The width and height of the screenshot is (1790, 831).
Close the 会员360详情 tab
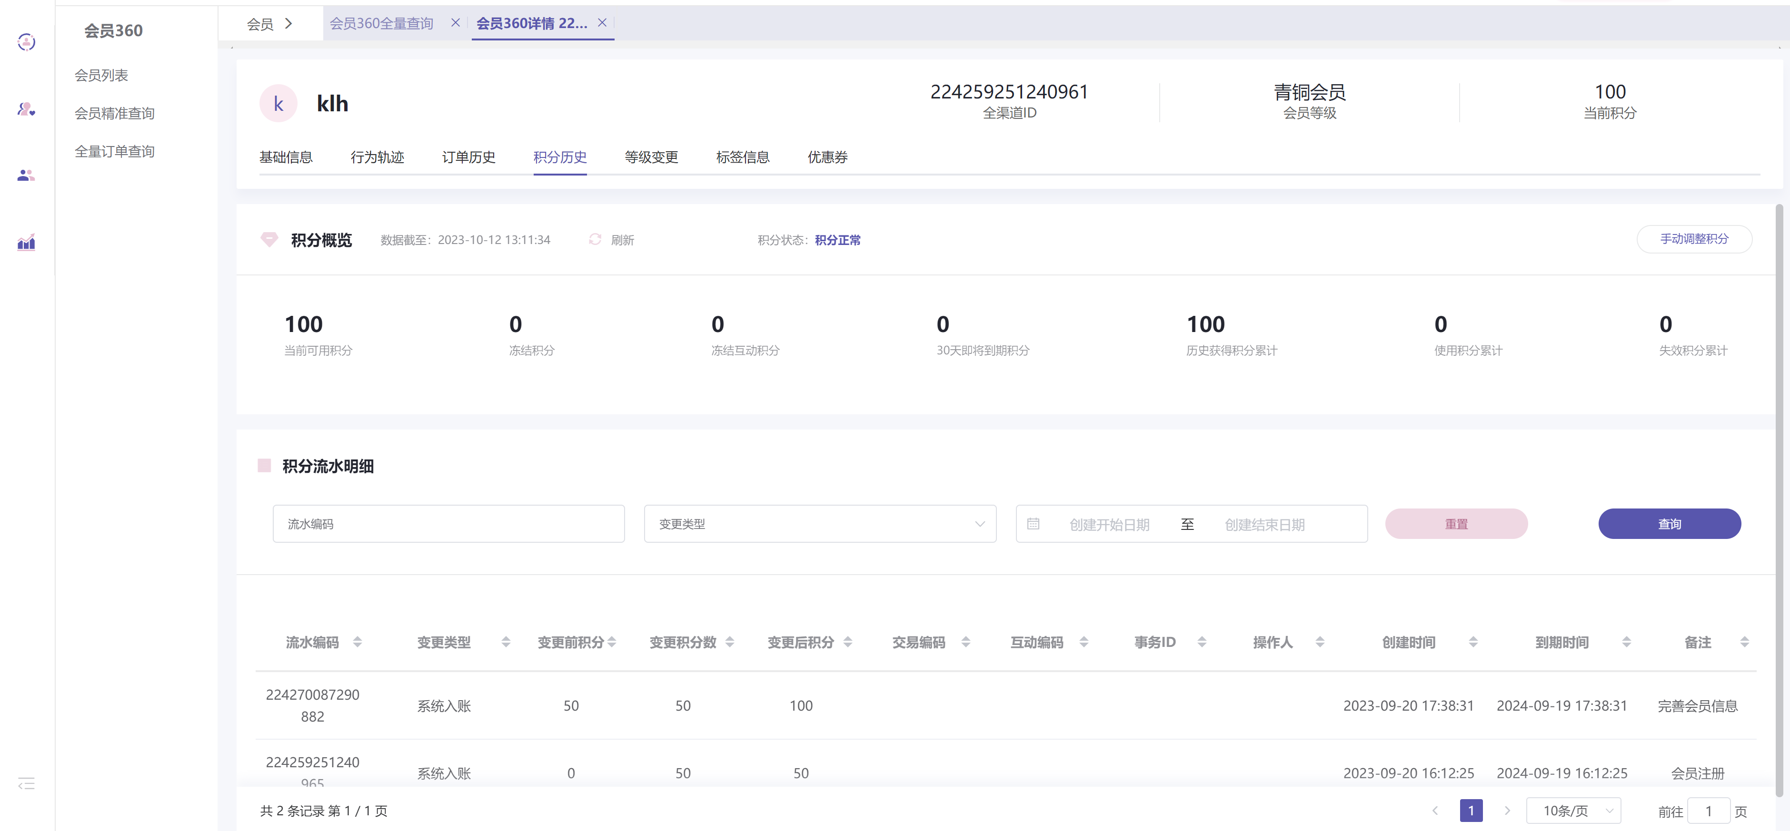pyautogui.click(x=602, y=23)
